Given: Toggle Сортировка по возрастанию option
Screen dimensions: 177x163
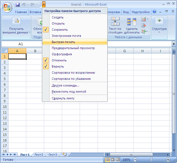Looking at the screenshot, I should pos(75,73).
